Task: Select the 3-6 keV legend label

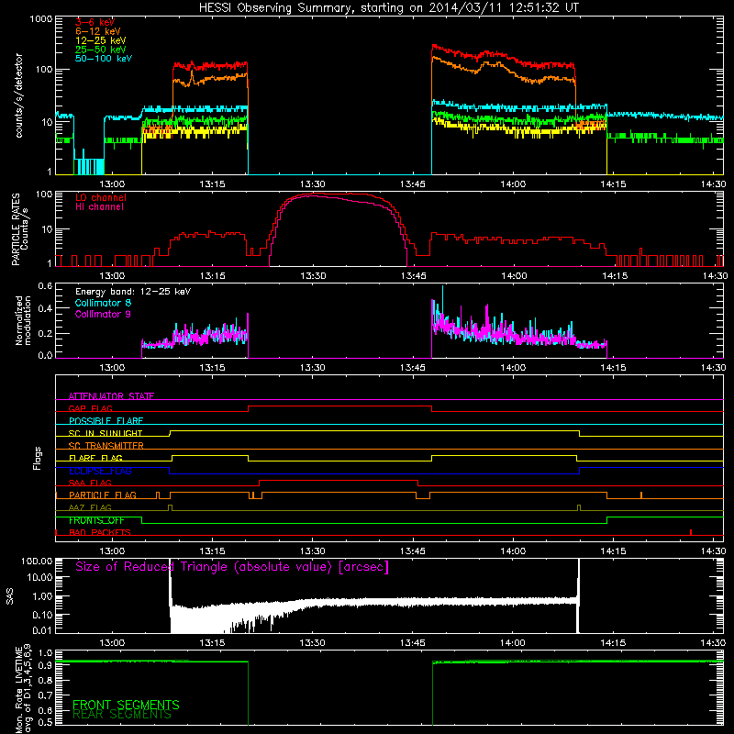Action: tap(95, 22)
